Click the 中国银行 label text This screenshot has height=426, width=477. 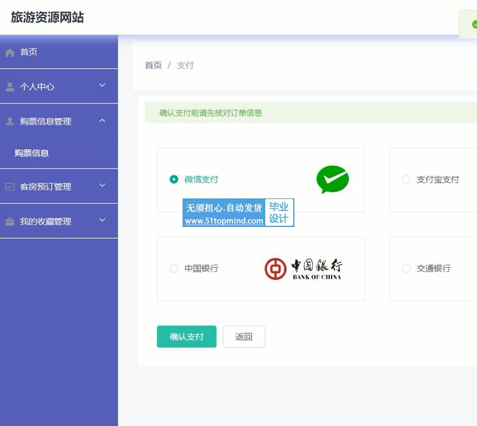pos(201,268)
